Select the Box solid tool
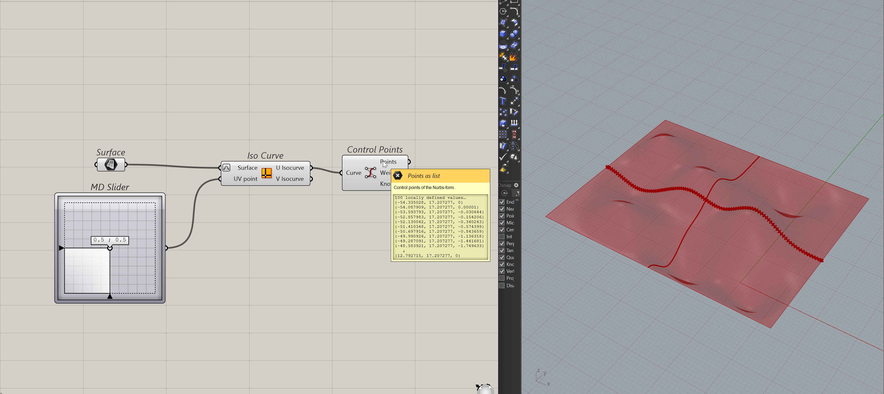The height and width of the screenshot is (394, 884). pos(503,34)
